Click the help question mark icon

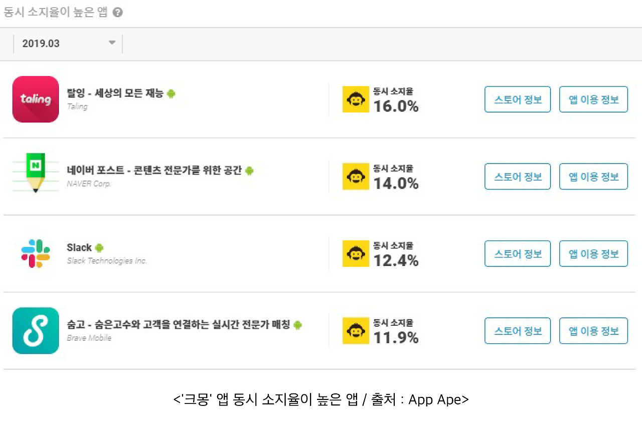click(x=118, y=13)
